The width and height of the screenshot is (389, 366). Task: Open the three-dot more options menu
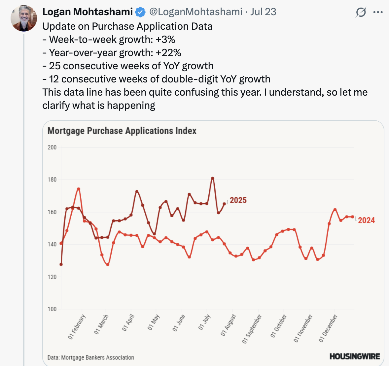click(378, 12)
